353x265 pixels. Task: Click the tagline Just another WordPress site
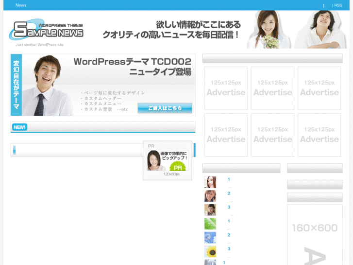[39, 45]
